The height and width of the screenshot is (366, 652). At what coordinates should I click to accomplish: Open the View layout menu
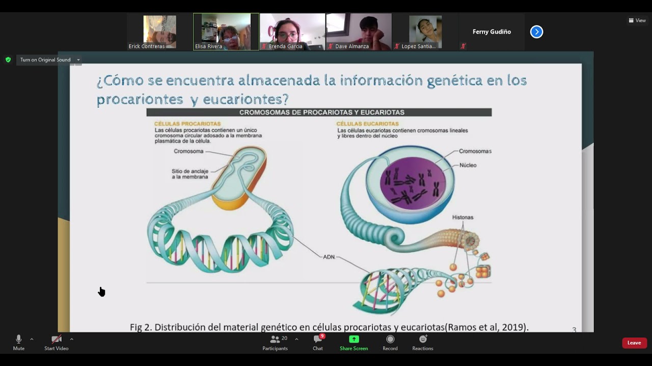pyautogui.click(x=637, y=20)
